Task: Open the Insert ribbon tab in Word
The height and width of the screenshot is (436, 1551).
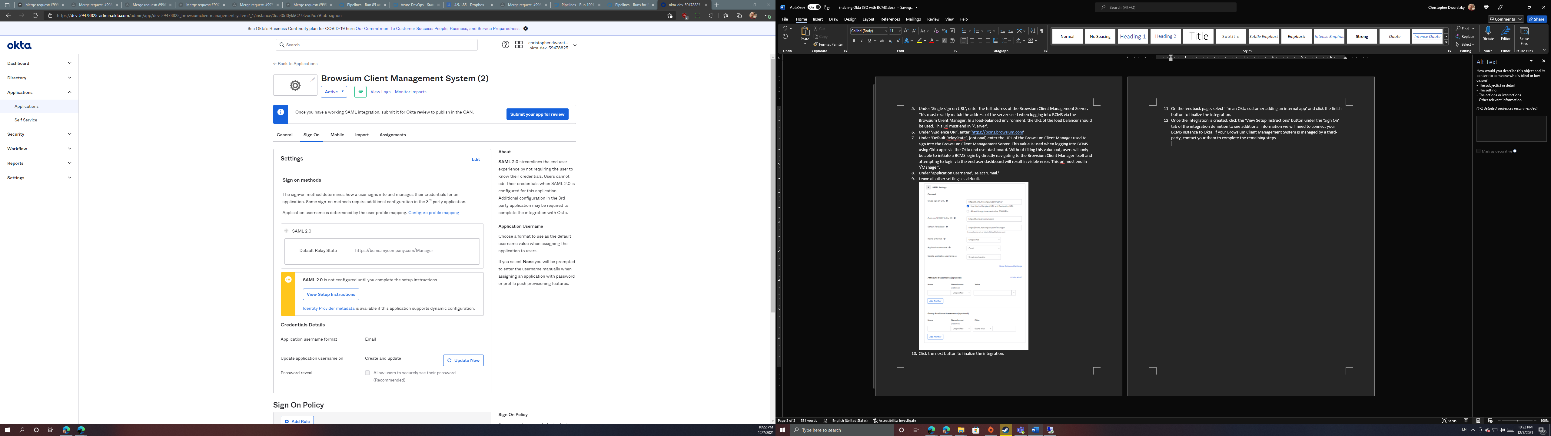Action: [817, 19]
